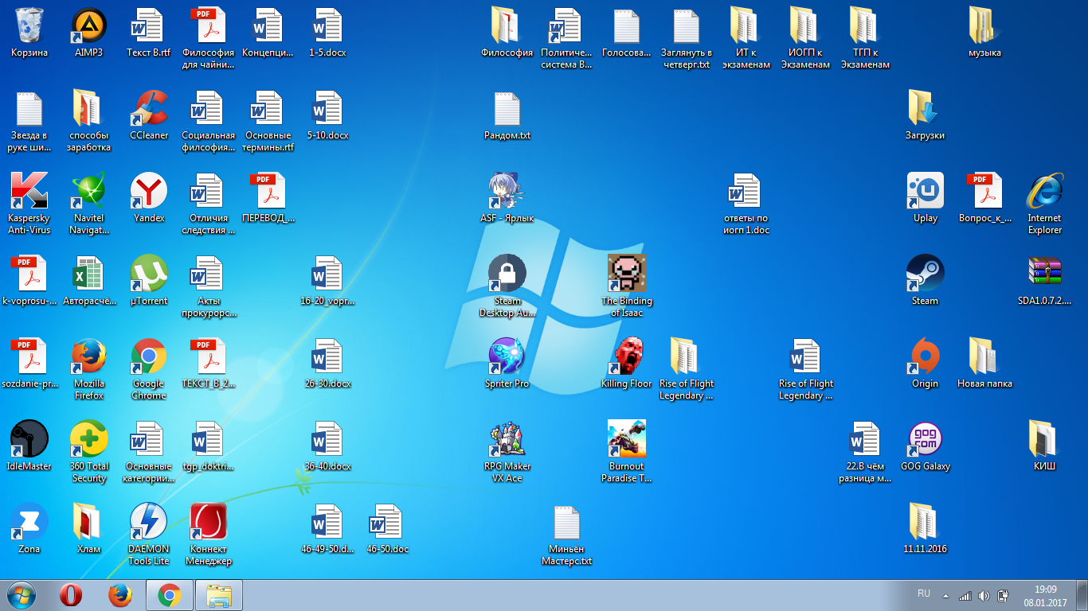Launch the AIMP3 desktop shortcut
The height and width of the screenshot is (611, 1088).
click(x=89, y=26)
